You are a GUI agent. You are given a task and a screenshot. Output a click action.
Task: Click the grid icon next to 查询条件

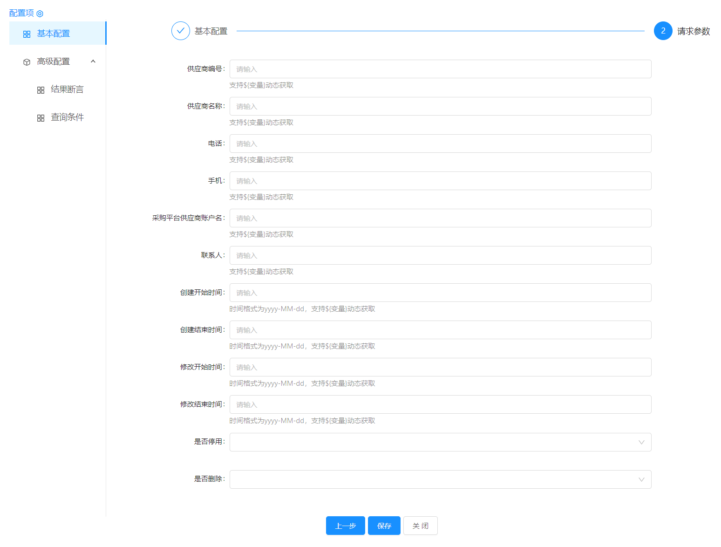pos(41,118)
